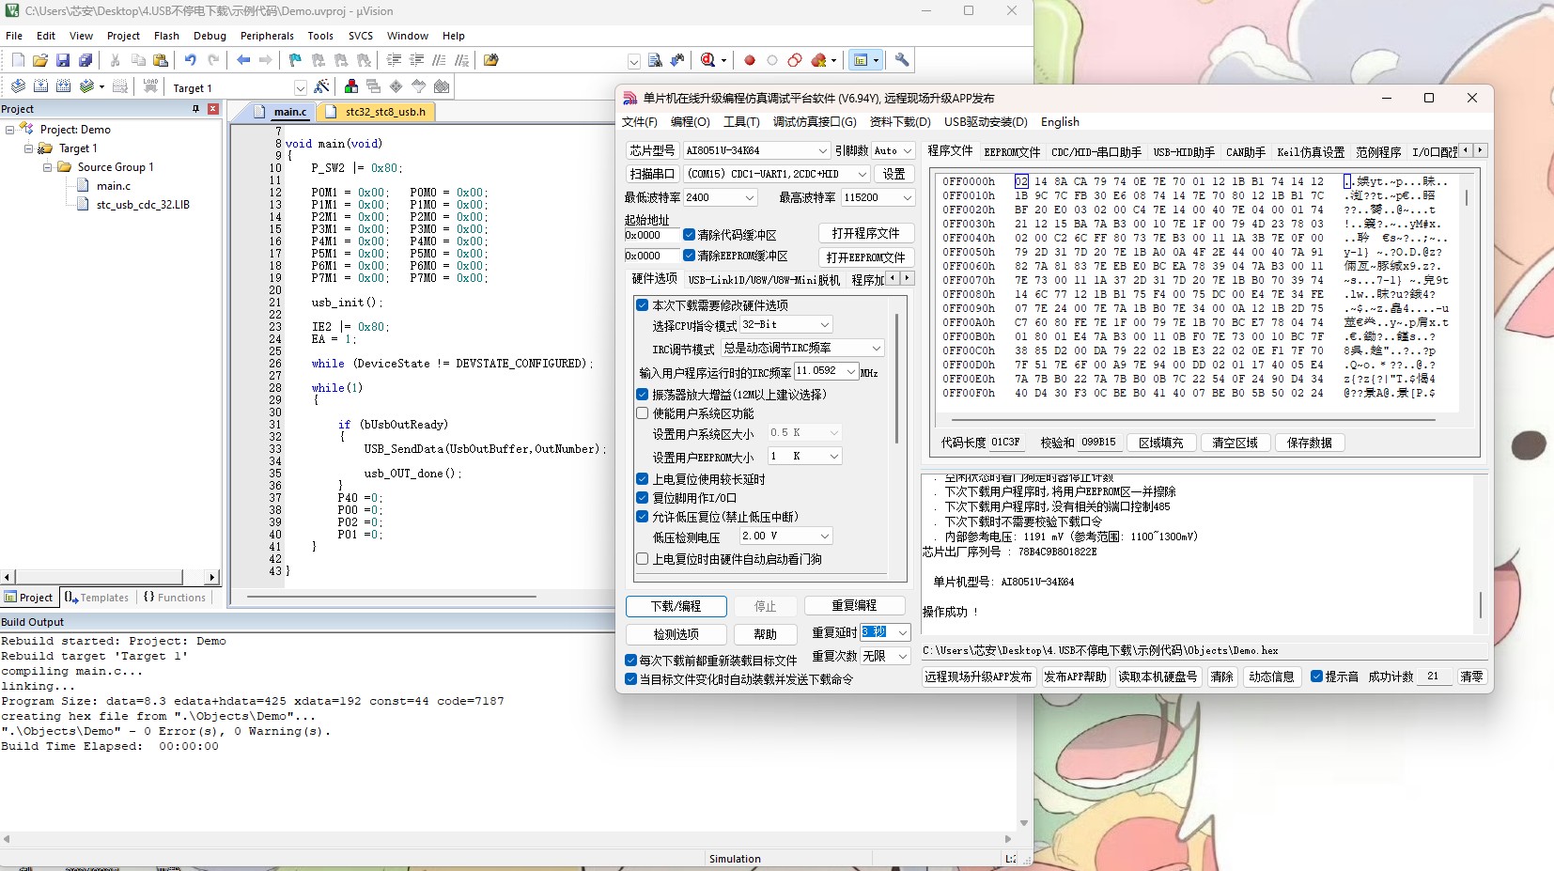1554x871 pixels.
Task: Close the Project panel with red X
Action: (x=213, y=109)
